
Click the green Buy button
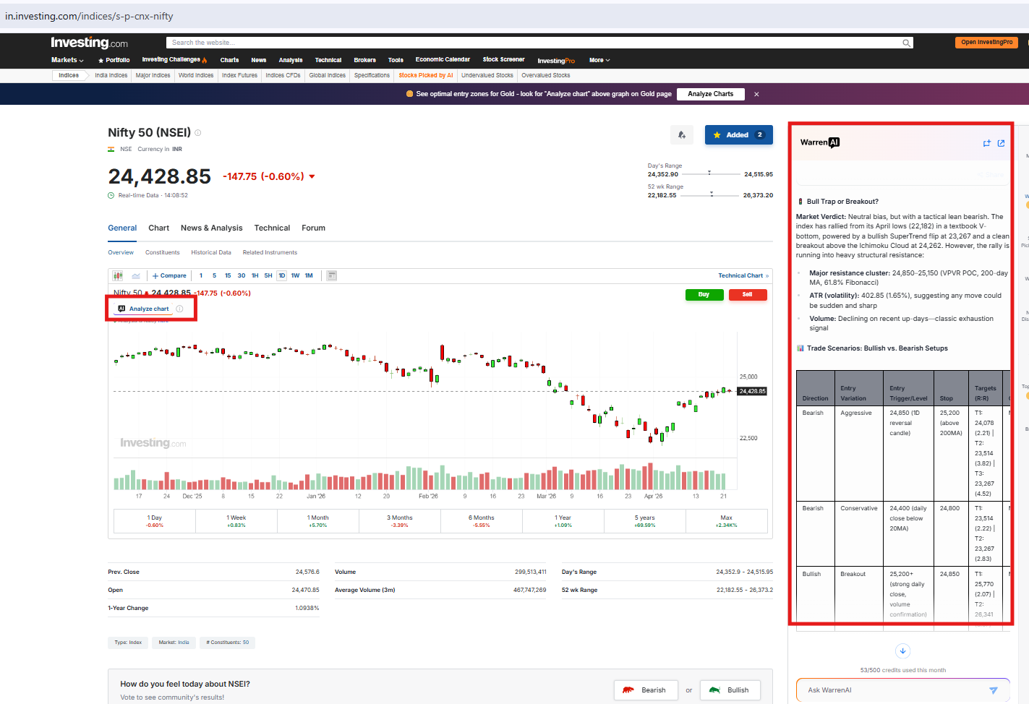pyautogui.click(x=704, y=295)
